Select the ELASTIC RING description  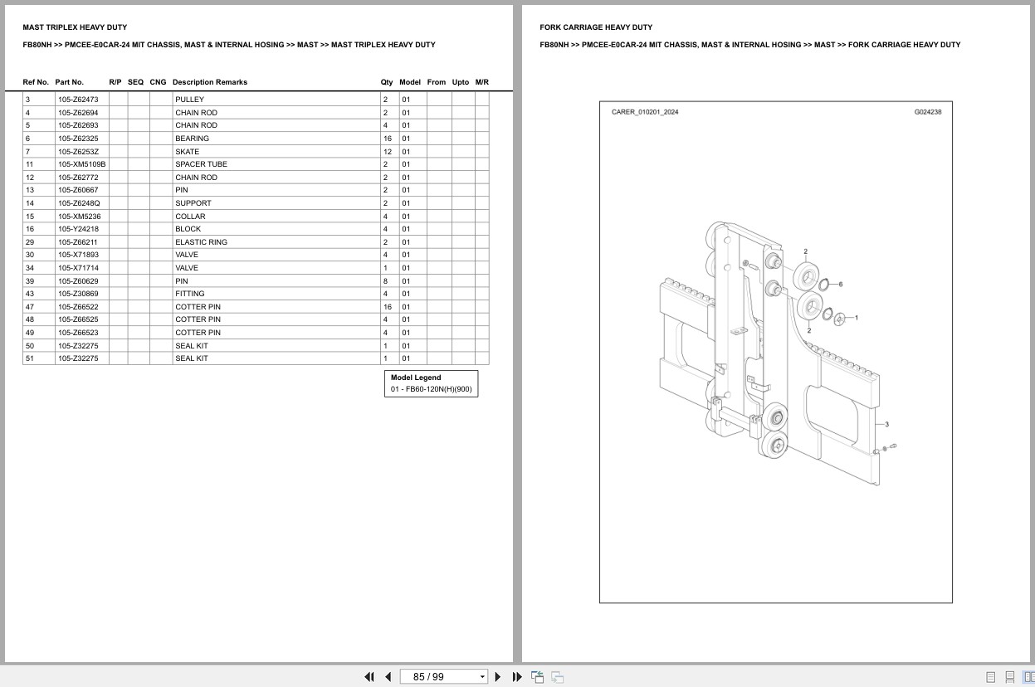pyautogui.click(x=201, y=242)
